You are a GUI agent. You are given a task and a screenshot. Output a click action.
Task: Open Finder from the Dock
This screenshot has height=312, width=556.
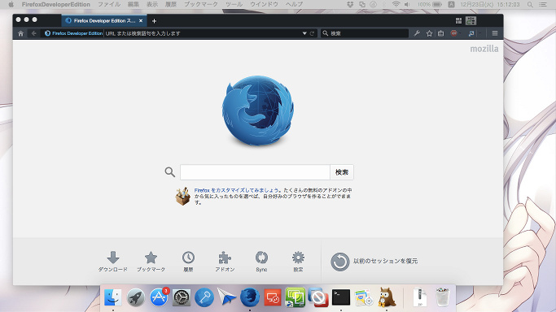coord(113,297)
